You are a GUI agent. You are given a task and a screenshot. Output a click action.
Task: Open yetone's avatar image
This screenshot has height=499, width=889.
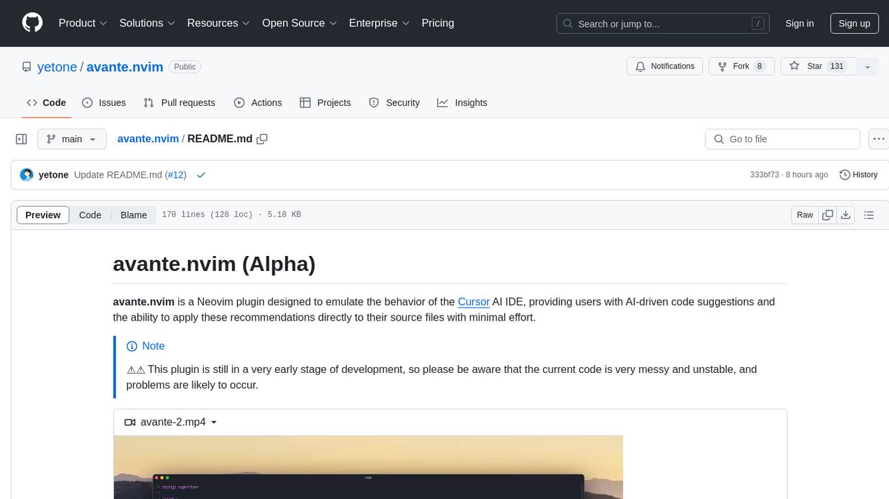point(26,175)
